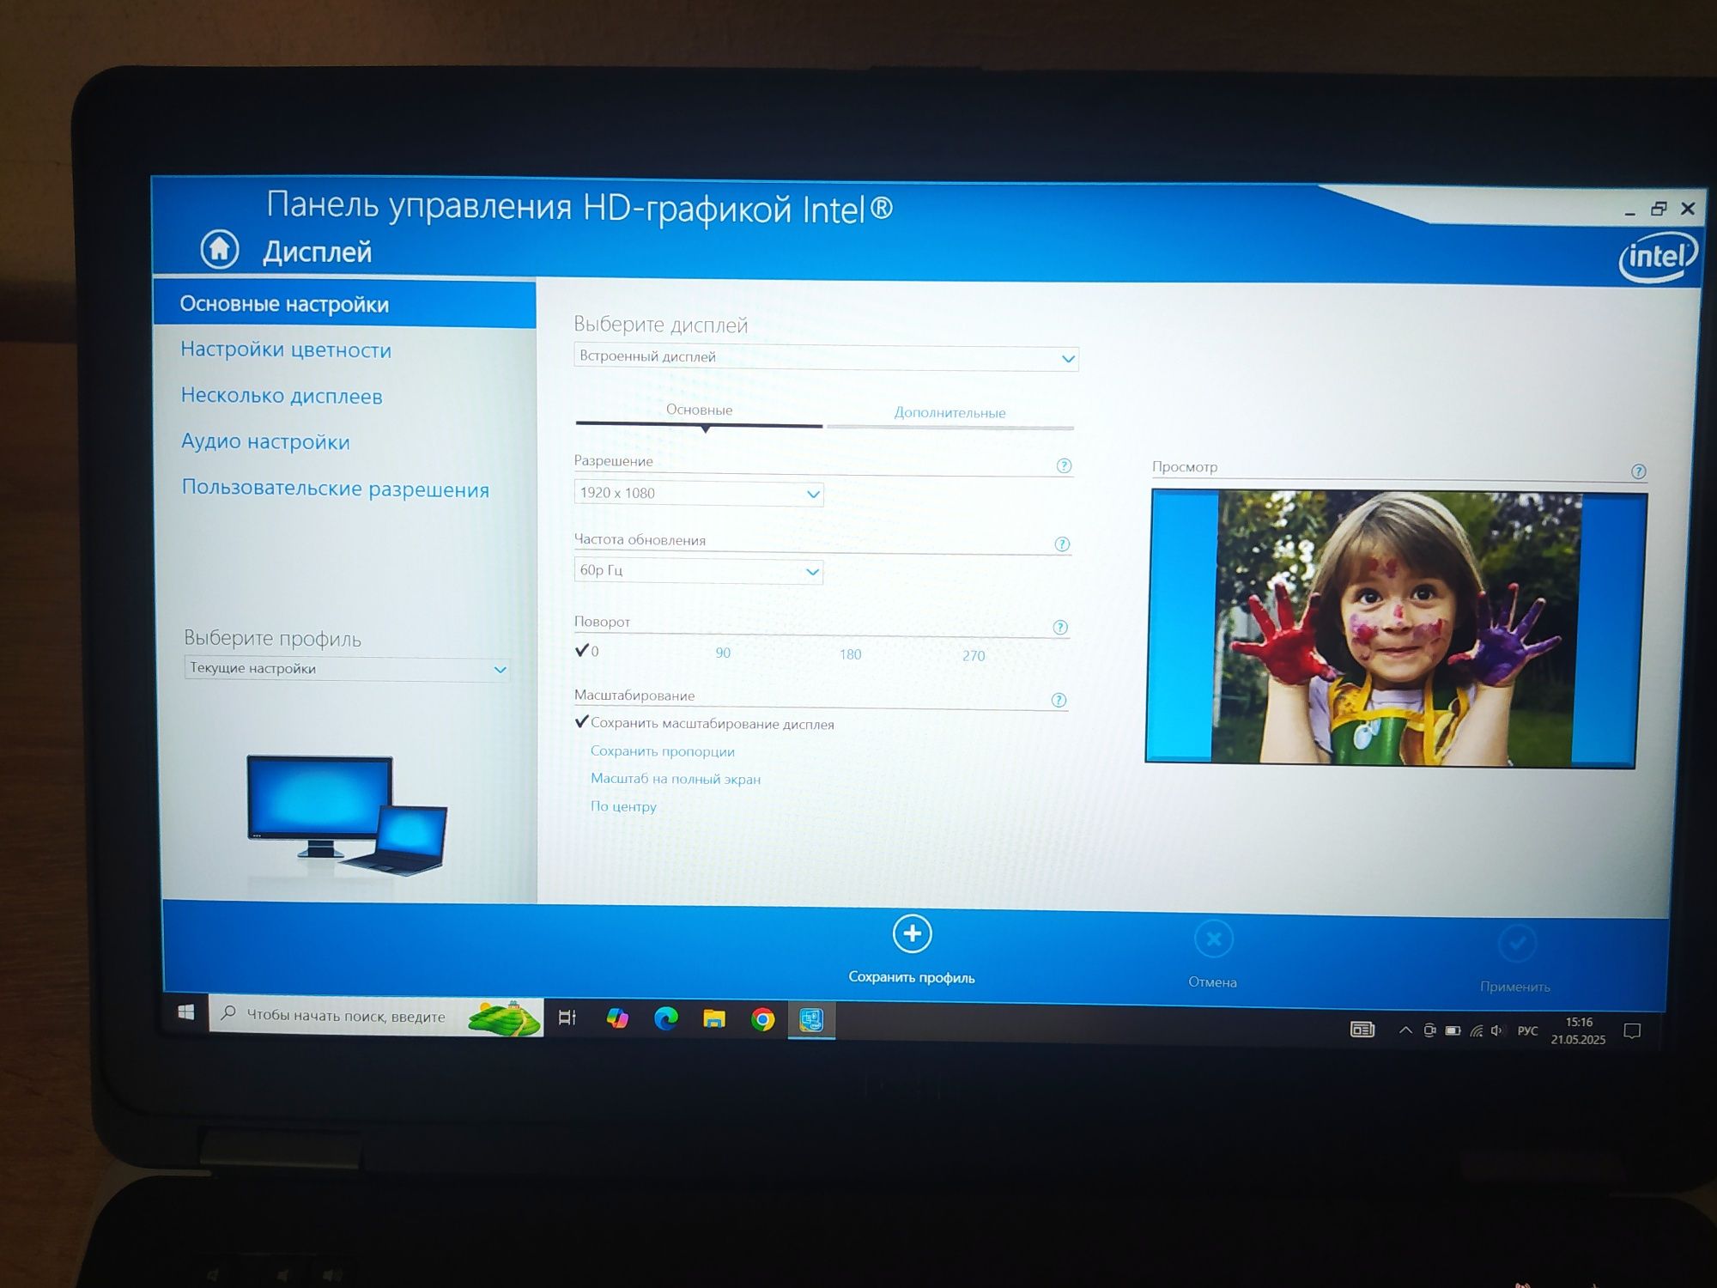The width and height of the screenshot is (1717, 1288).
Task: Open the Встроенный дисплей dropdown
Action: click(826, 357)
